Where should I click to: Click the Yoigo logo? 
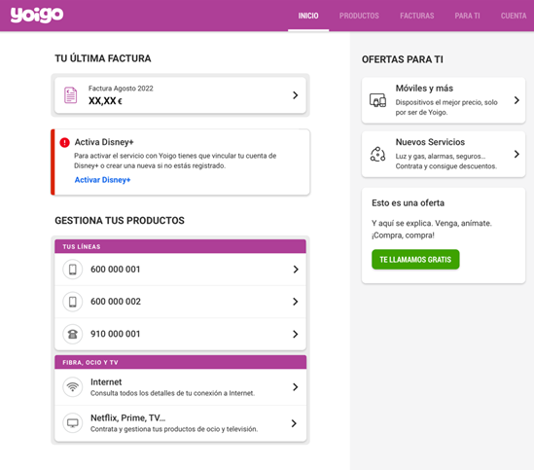(x=37, y=15)
